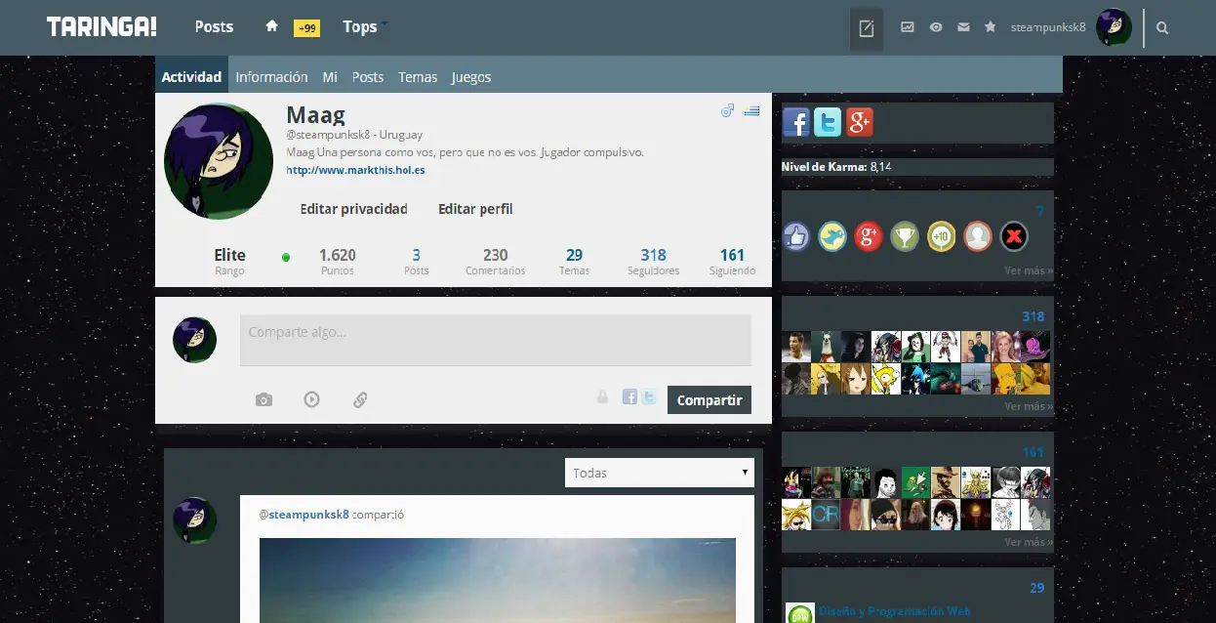
Task: Click Ver más under 318 followers
Action: pyautogui.click(x=1029, y=406)
